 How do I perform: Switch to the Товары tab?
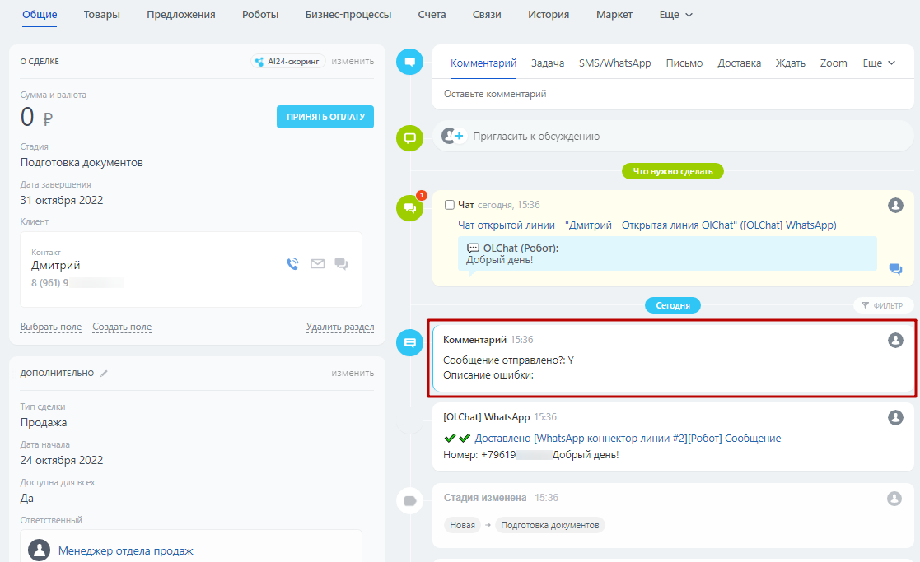click(x=102, y=15)
